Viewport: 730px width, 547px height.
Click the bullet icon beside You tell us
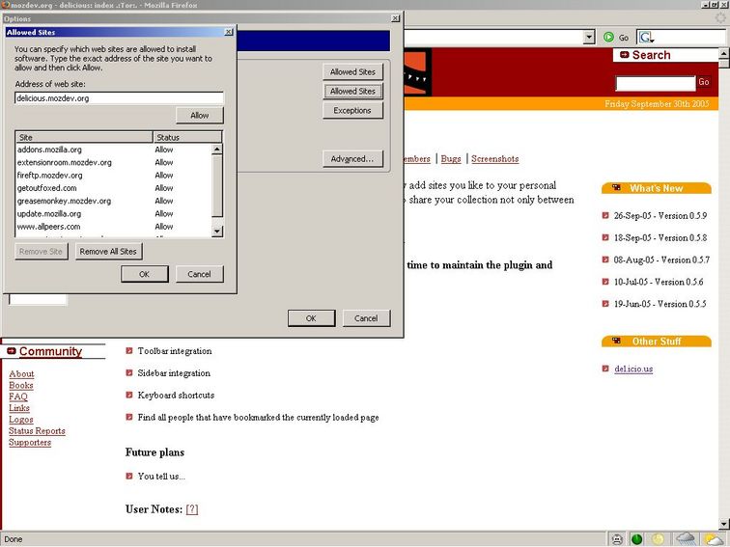(129, 476)
